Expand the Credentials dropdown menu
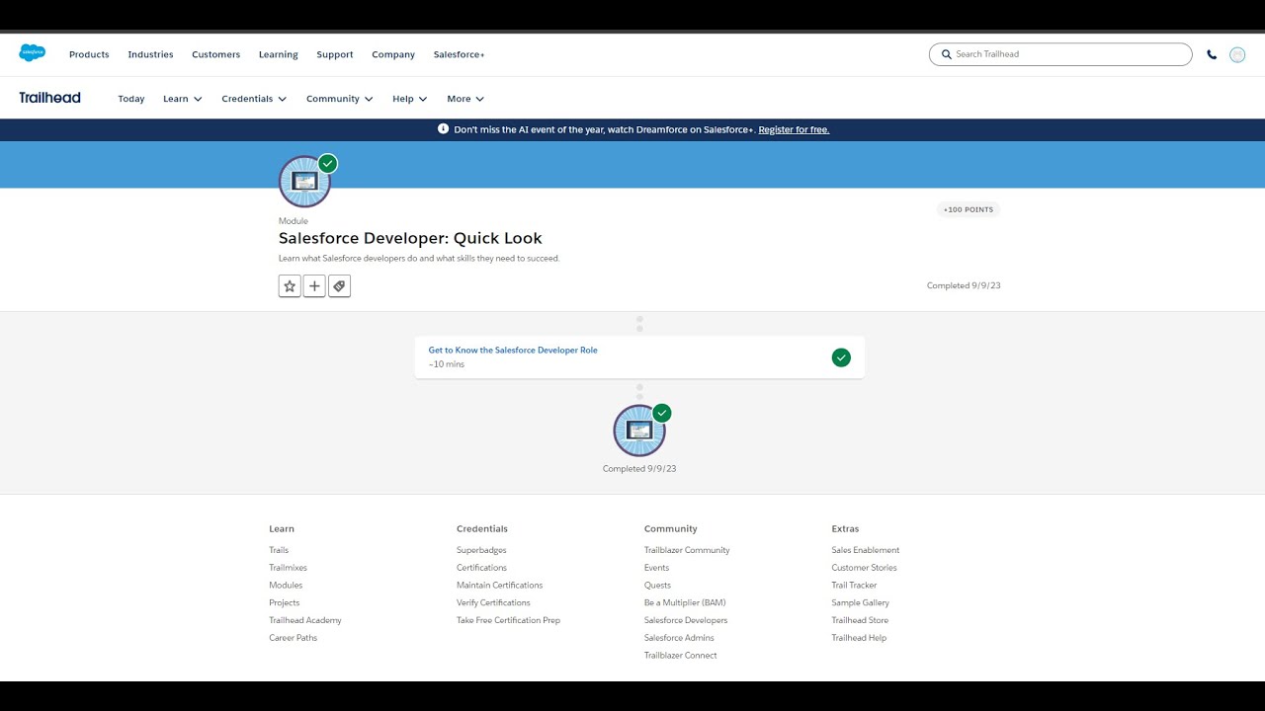This screenshot has height=711, width=1265. click(254, 99)
